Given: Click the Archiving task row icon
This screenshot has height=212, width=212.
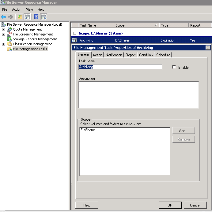Looking at the screenshot, I should 74,40.
